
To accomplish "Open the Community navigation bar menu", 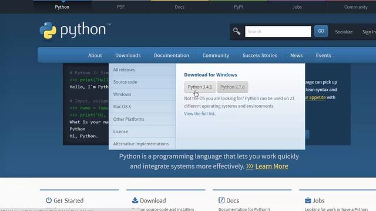I will (216, 55).
